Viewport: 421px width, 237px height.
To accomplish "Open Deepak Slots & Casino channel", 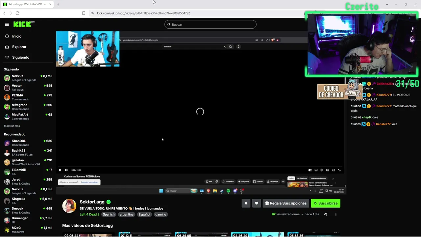I will 28,210.
